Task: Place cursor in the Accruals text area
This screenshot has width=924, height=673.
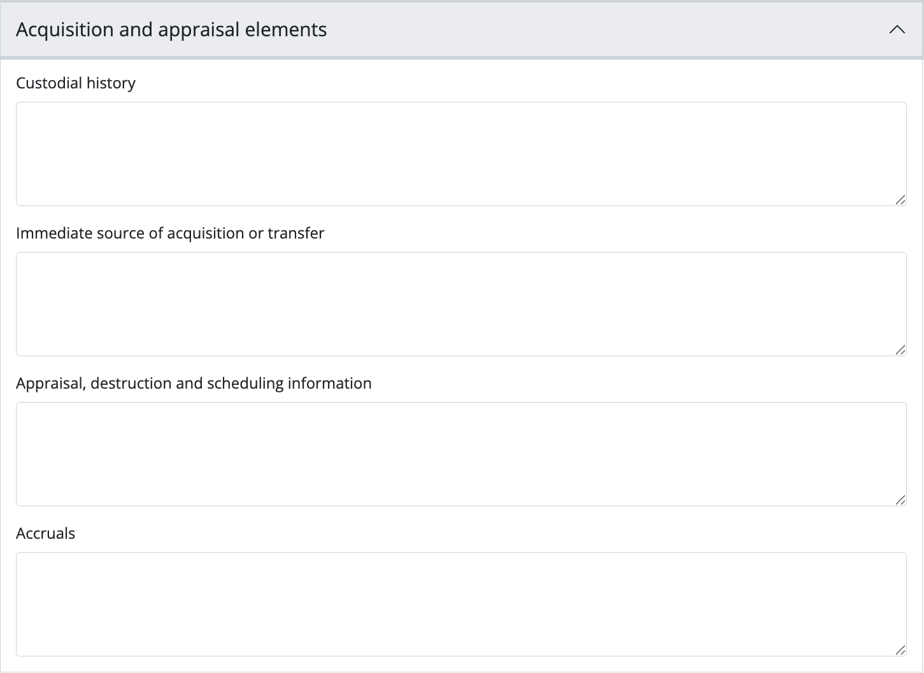Action: click(x=460, y=604)
